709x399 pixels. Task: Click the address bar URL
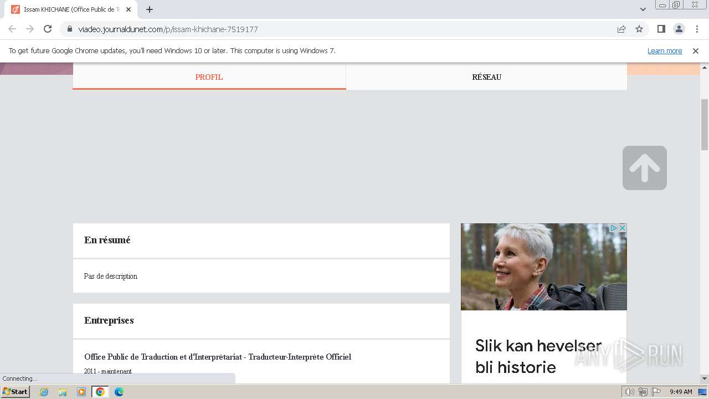168,29
